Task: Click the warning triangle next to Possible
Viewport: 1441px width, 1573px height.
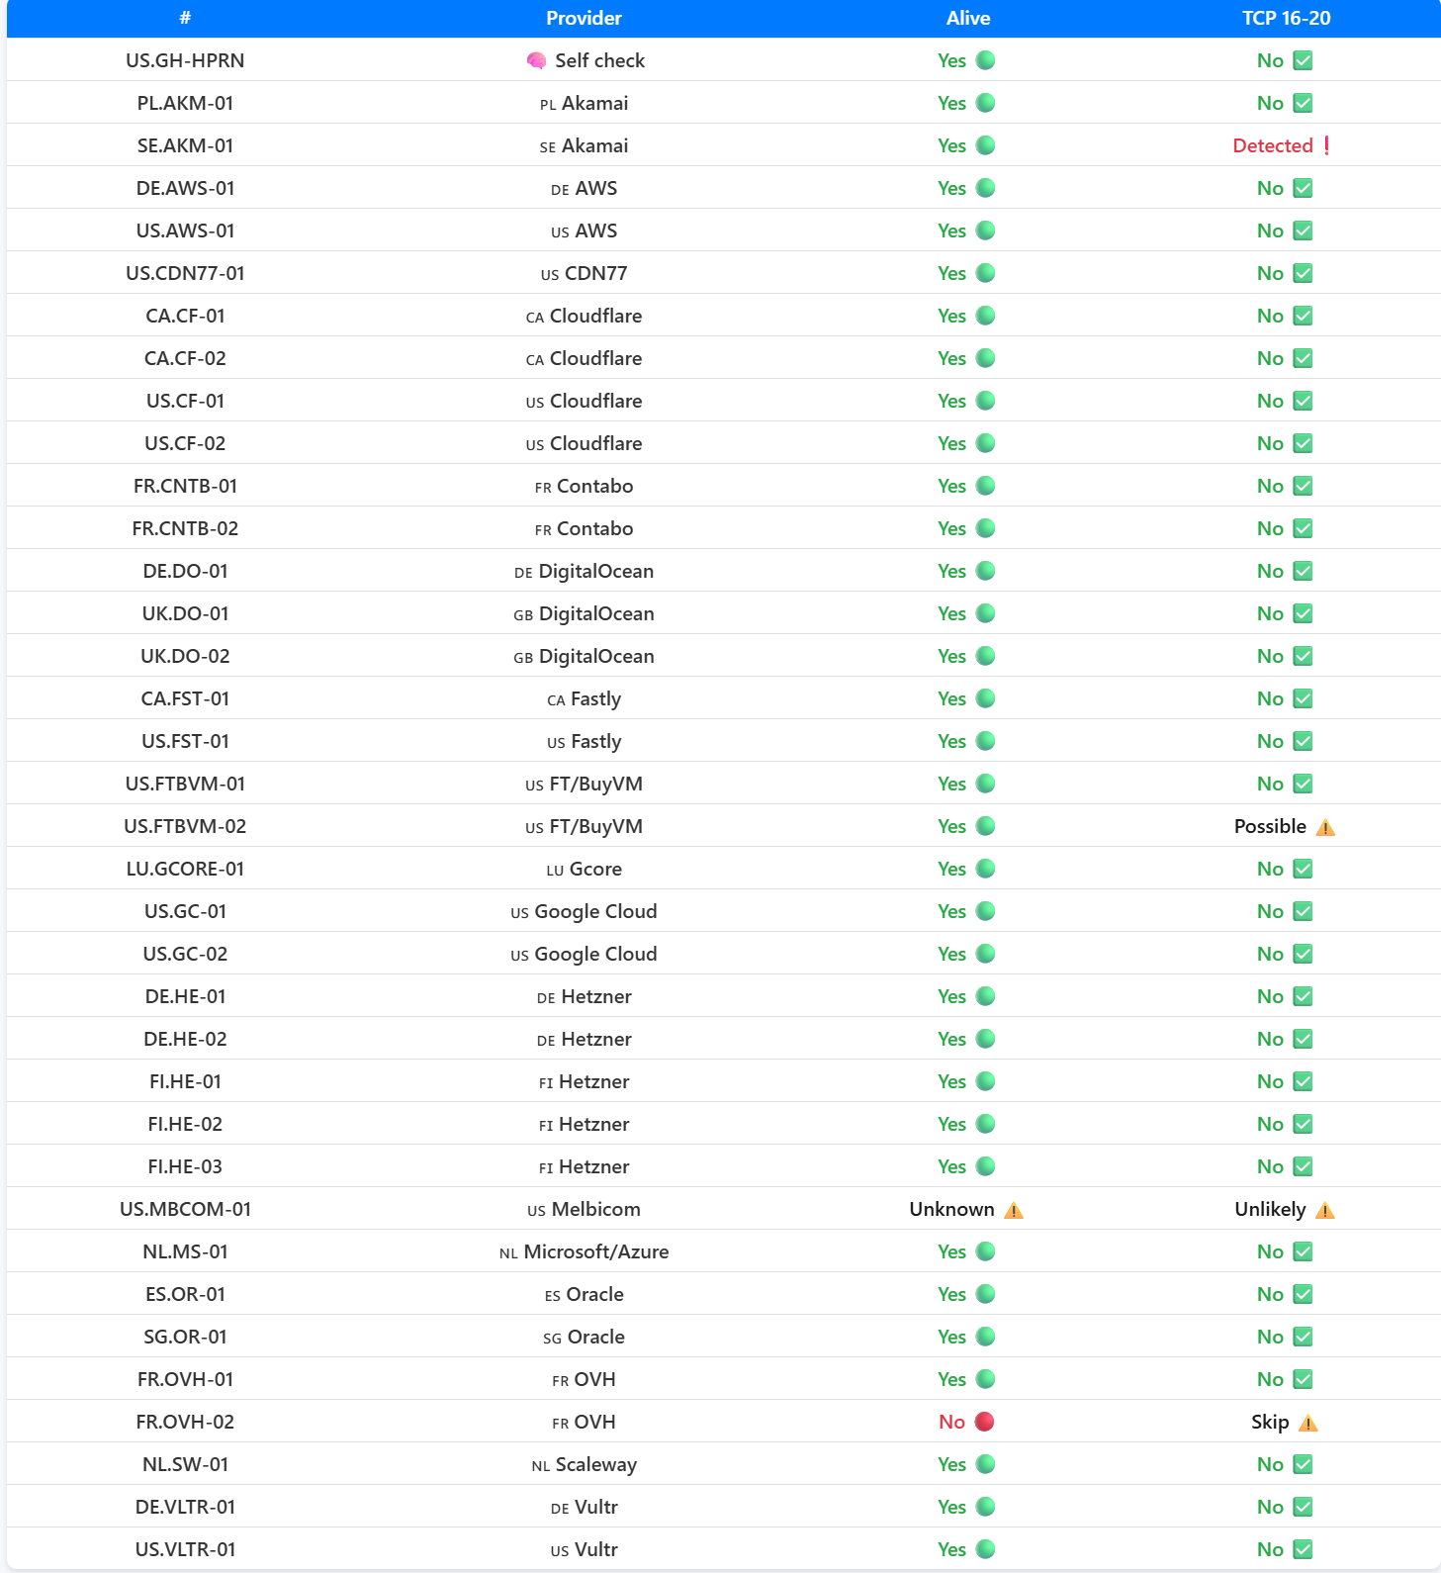Action: [1325, 827]
